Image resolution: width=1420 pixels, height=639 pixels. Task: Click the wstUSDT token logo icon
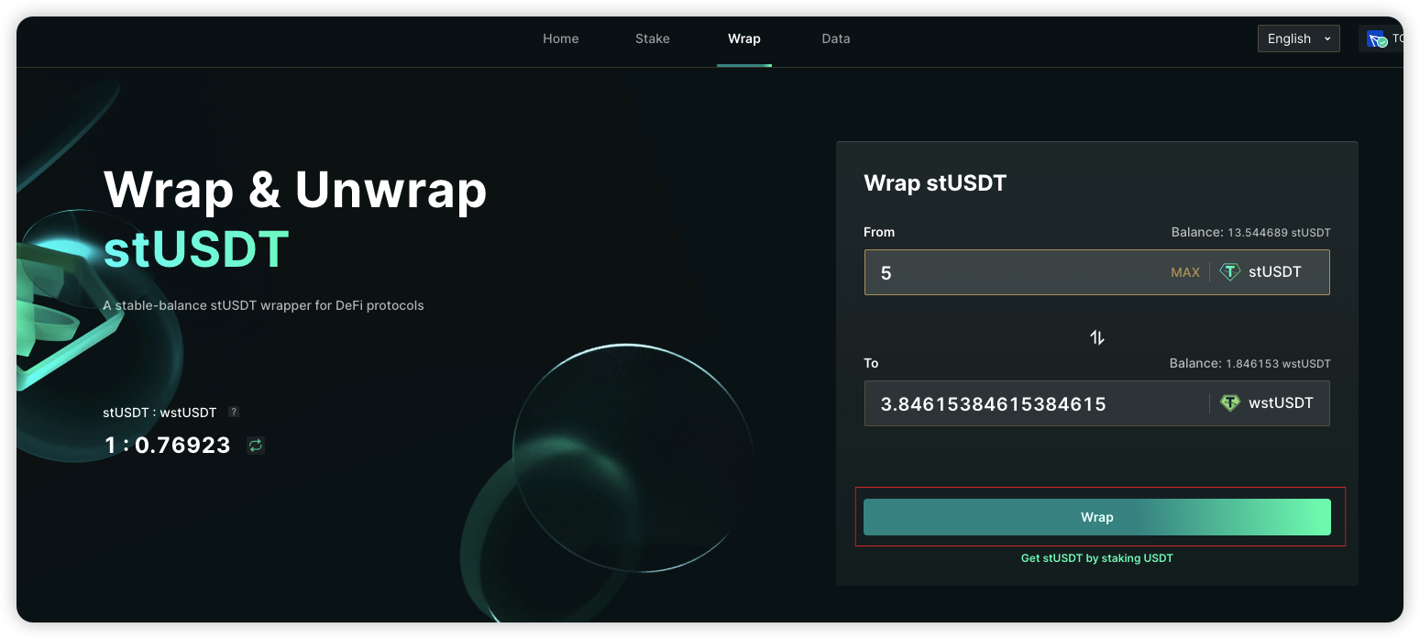(x=1229, y=403)
